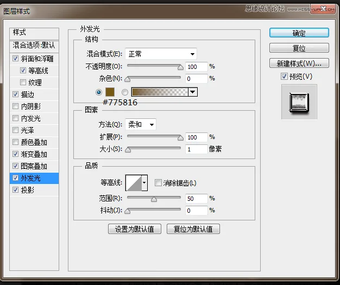Open 投影 settings panel
340x285 pixels.
[28, 190]
